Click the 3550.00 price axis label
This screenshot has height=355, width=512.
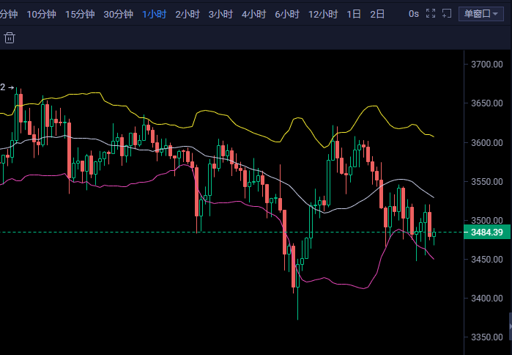click(487, 181)
